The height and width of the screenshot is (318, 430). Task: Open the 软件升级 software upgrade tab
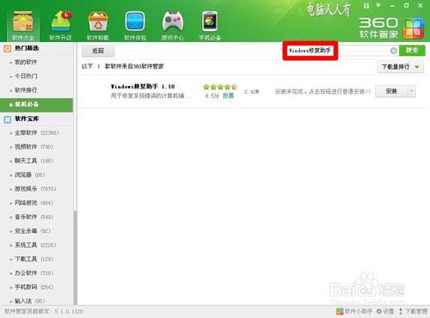[61, 26]
